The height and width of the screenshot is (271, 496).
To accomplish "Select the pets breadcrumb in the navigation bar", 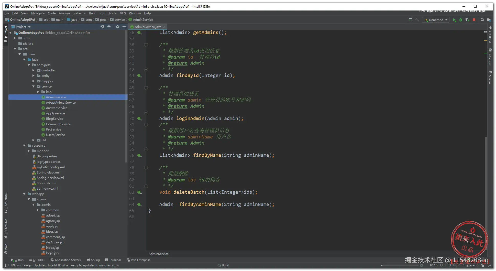I will pyautogui.click(x=101, y=20).
